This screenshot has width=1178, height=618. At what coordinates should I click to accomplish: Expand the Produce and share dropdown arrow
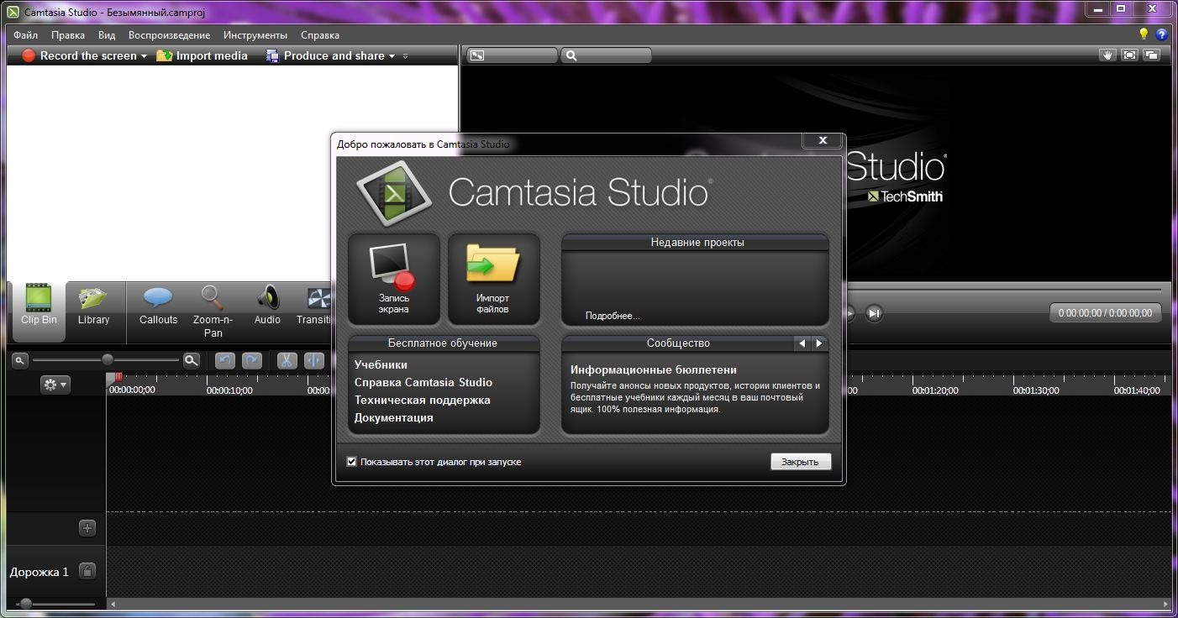(x=392, y=56)
